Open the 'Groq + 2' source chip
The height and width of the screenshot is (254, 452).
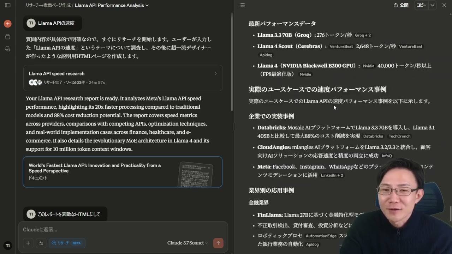(363, 35)
